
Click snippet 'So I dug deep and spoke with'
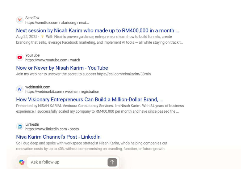click(92, 143)
